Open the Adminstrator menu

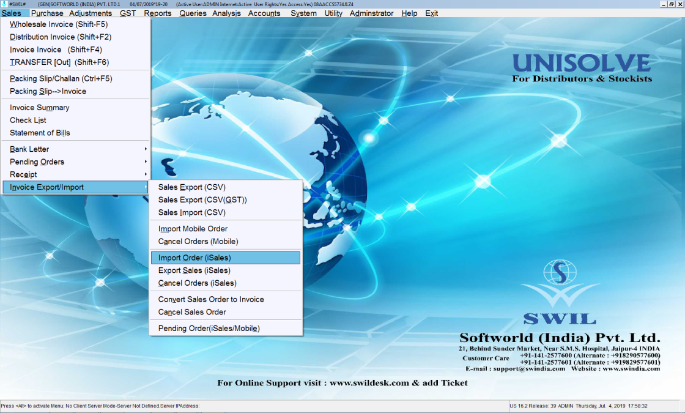371,13
